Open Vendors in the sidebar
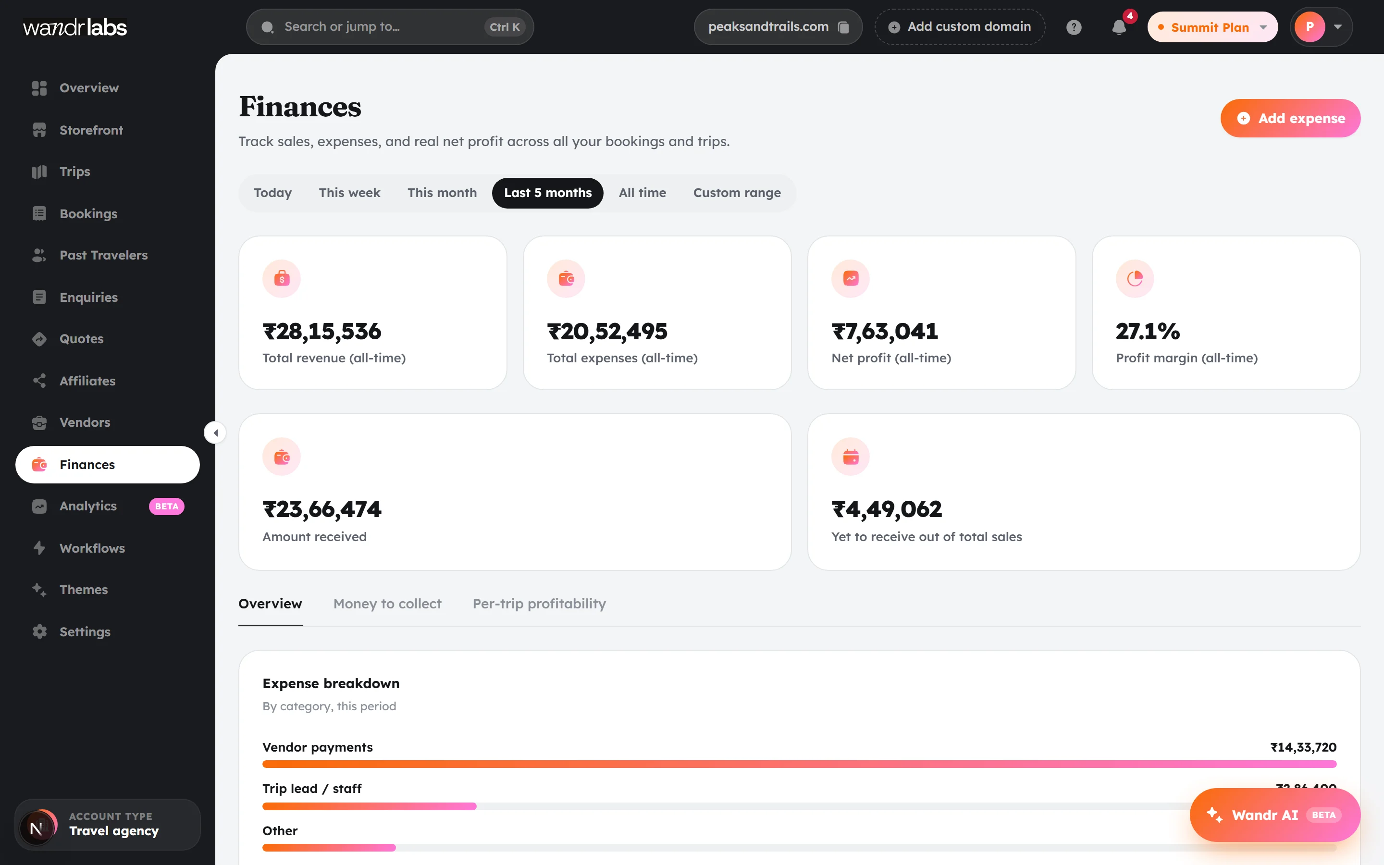The width and height of the screenshot is (1384, 865). (108, 422)
